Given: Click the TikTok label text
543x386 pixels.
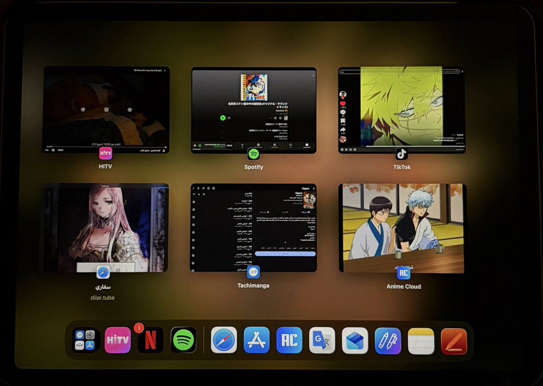Looking at the screenshot, I should (402, 167).
